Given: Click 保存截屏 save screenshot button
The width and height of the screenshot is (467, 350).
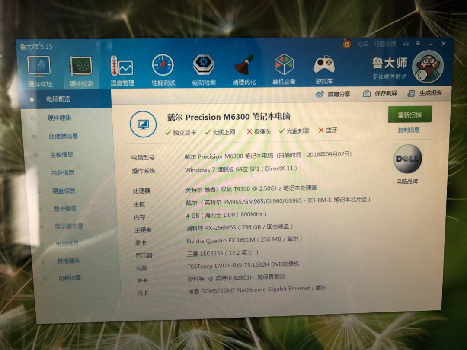Looking at the screenshot, I should [380, 94].
